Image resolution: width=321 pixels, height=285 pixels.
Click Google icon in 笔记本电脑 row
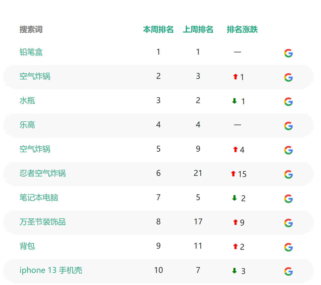288,199
